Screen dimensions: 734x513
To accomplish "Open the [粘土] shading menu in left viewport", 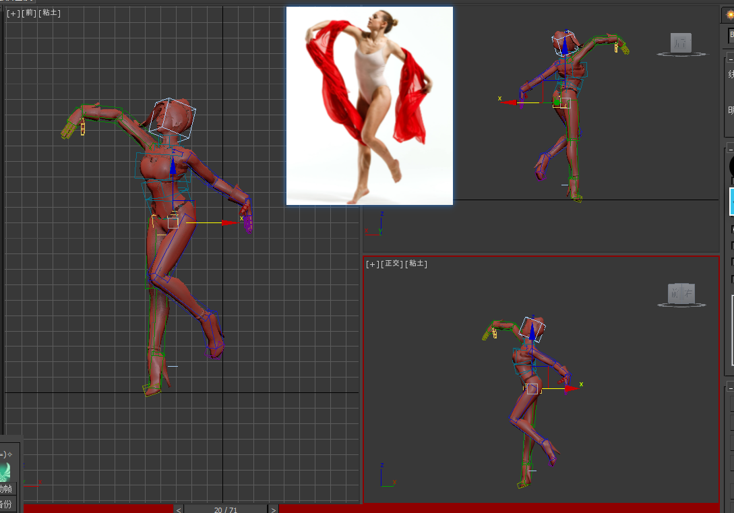I will pyautogui.click(x=49, y=13).
